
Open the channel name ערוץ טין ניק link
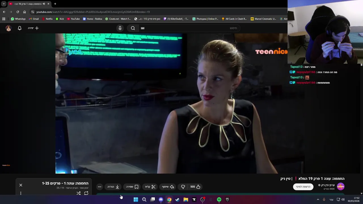click(x=328, y=185)
